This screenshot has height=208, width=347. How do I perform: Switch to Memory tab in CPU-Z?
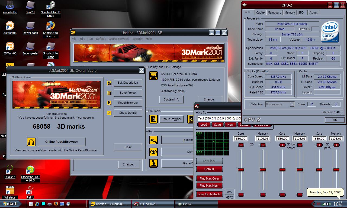point(290,12)
